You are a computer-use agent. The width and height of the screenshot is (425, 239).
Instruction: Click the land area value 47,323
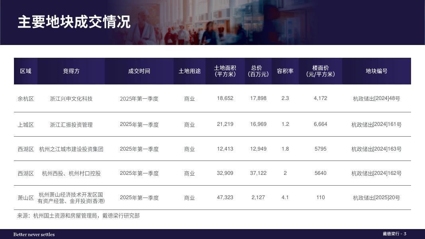coord(225,198)
